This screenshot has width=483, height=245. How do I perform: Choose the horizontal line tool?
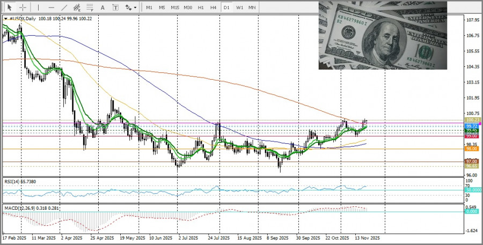52,7
